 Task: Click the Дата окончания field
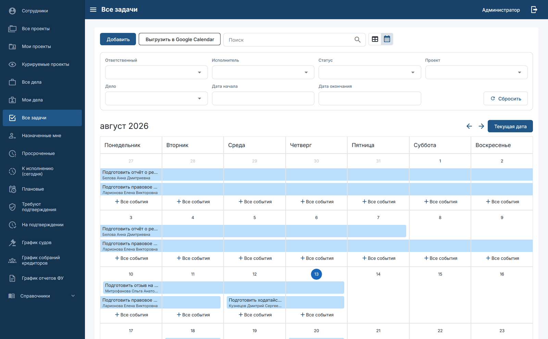pos(370,98)
